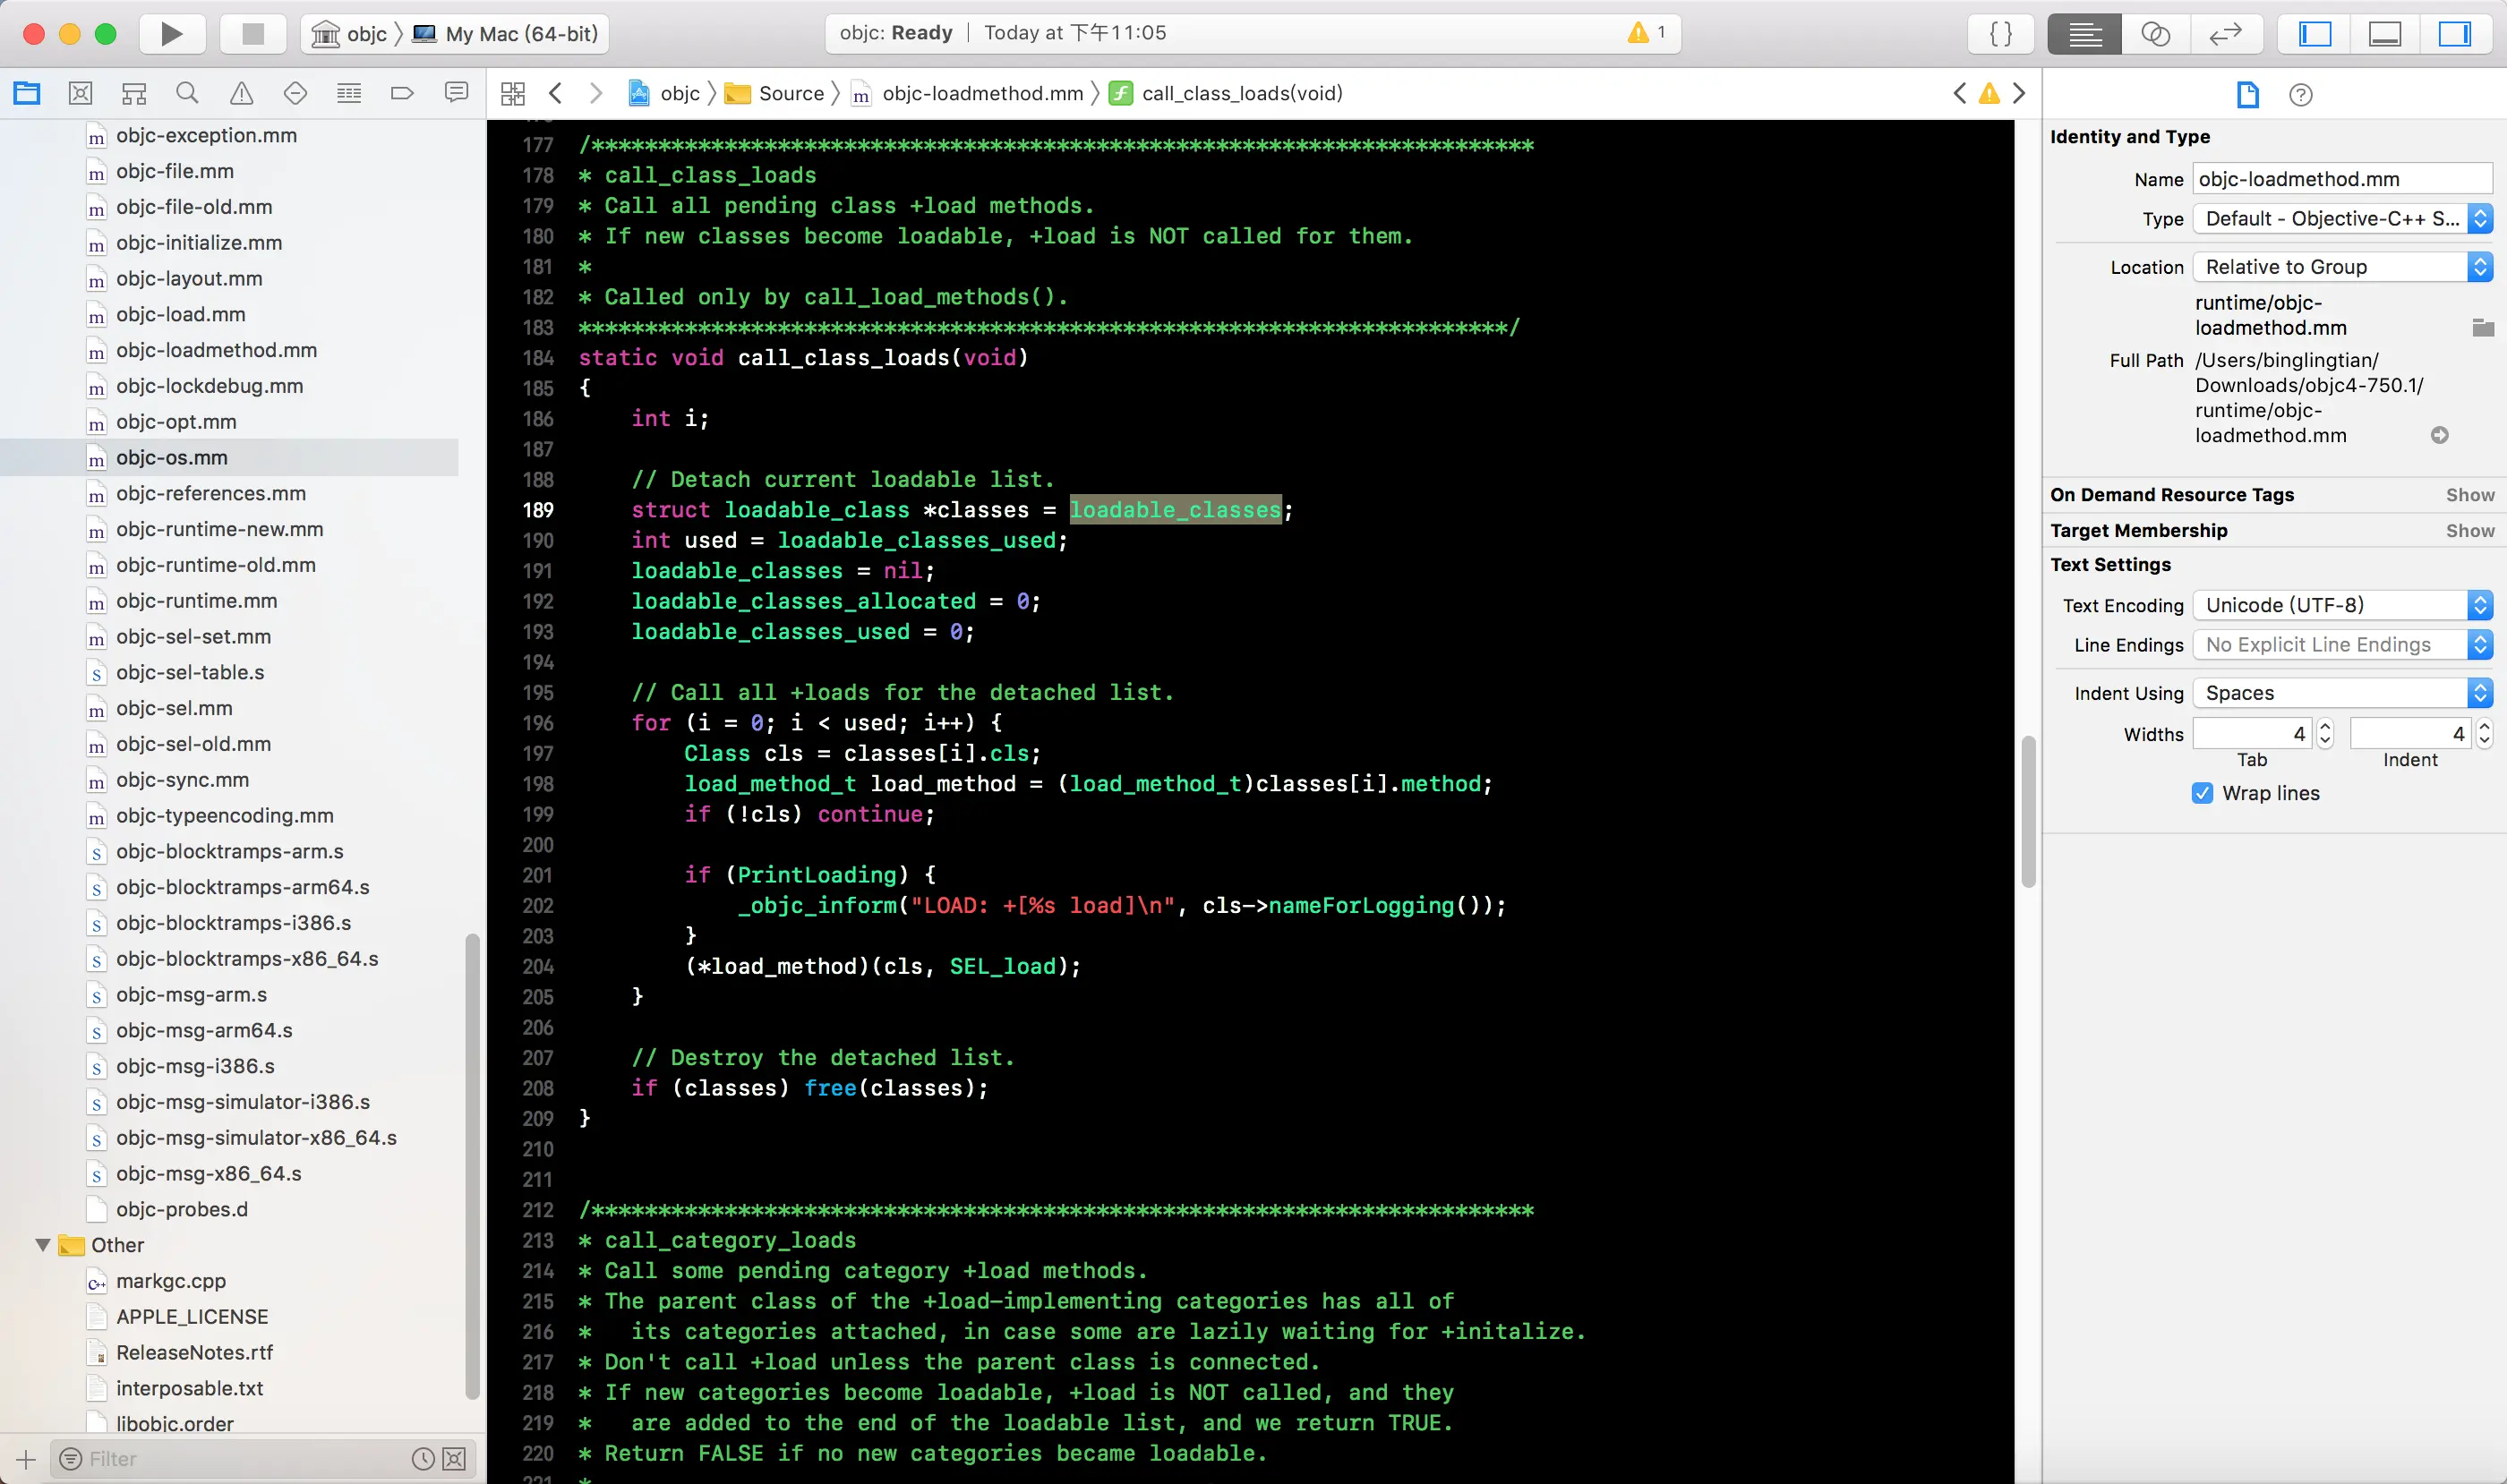Select the Source breadcrumb item
This screenshot has height=1484, width=2507.
pyautogui.click(x=791, y=94)
